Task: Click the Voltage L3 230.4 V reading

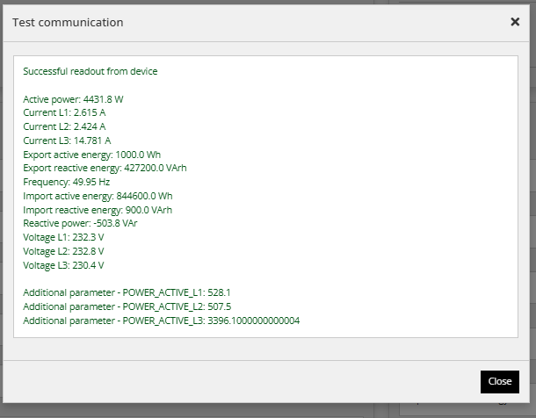Action: [x=63, y=265]
